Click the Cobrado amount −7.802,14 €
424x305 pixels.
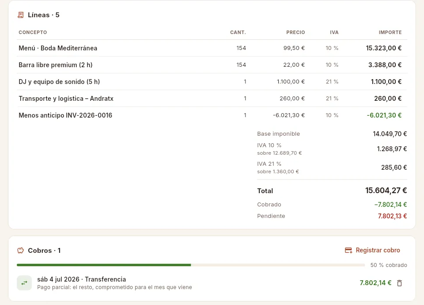[x=391, y=205]
